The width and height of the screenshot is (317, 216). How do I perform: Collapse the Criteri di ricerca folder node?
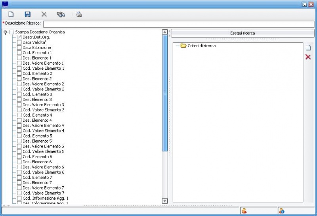pyautogui.click(x=177, y=46)
